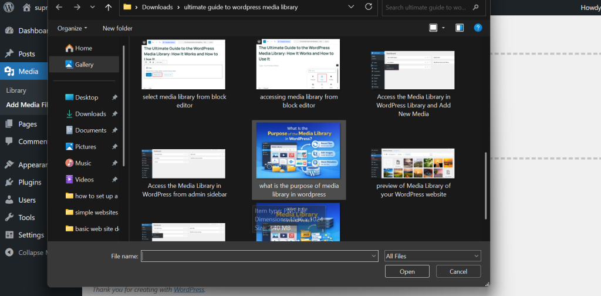The height and width of the screenshot is (296, 601).
Task: Open recent locations chevron
Action: 92,7
